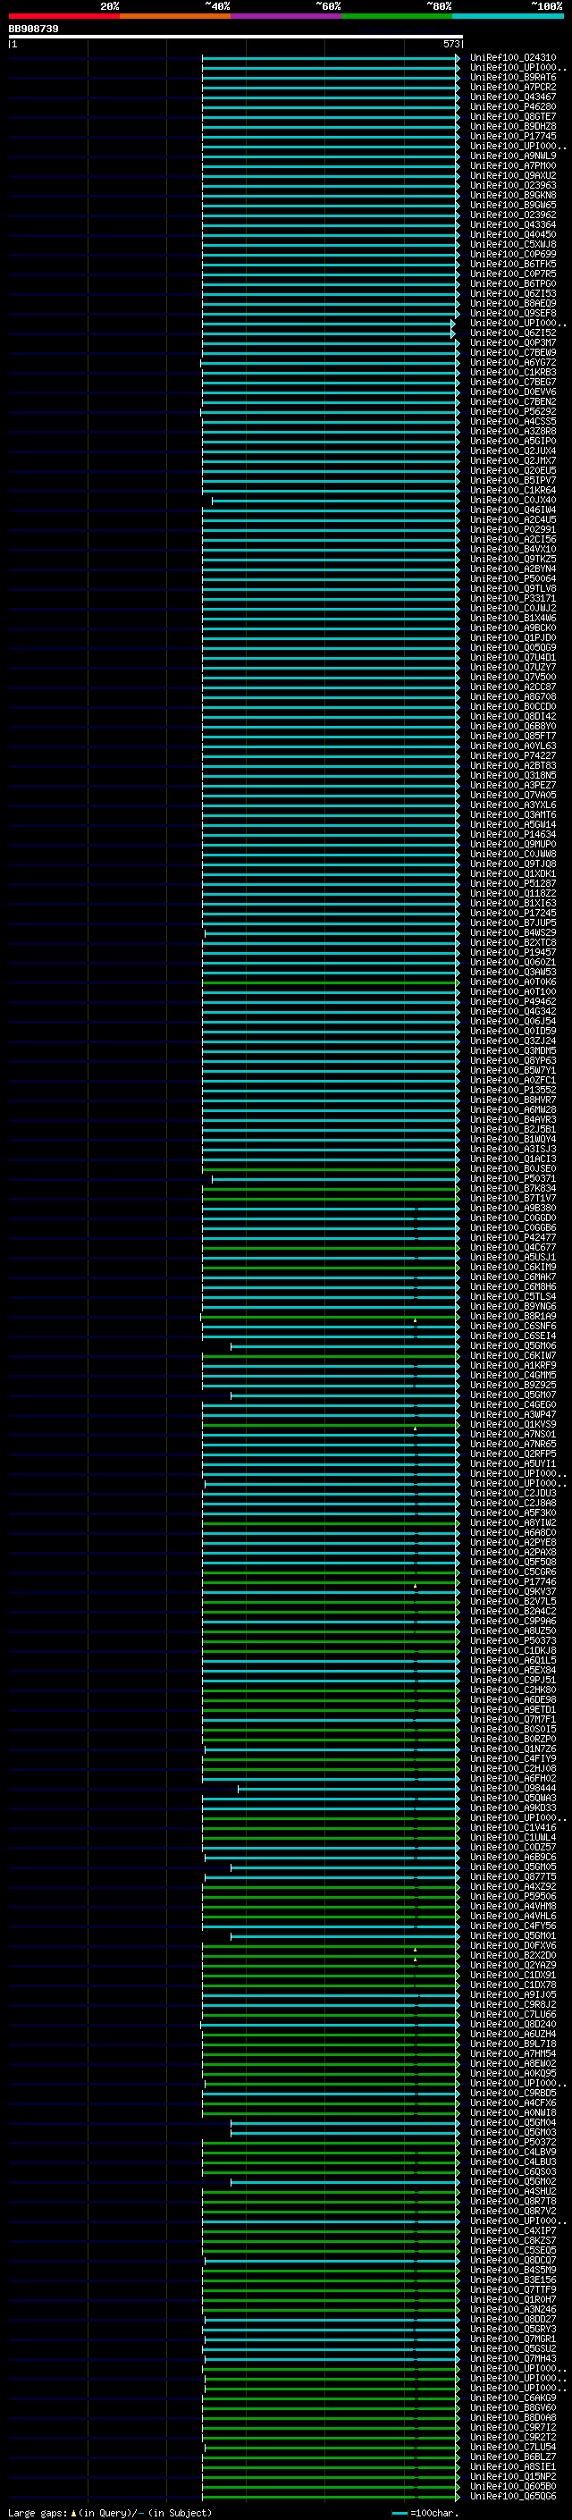Open hit UniRef100_B9RAT6
Image resolution: width=572 pixels, height=2520 pixels.
(513, 77)
